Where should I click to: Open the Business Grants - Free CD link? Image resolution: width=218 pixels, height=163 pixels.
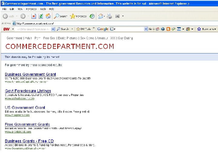(29, 141)
